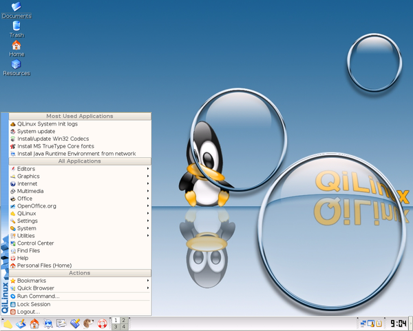Click the panel hide arrow at right edge

click(x=411, y=323)
